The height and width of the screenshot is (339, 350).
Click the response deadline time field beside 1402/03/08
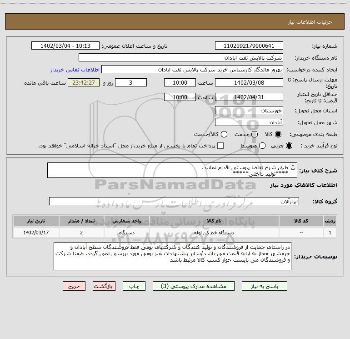(x=180, y=82)
